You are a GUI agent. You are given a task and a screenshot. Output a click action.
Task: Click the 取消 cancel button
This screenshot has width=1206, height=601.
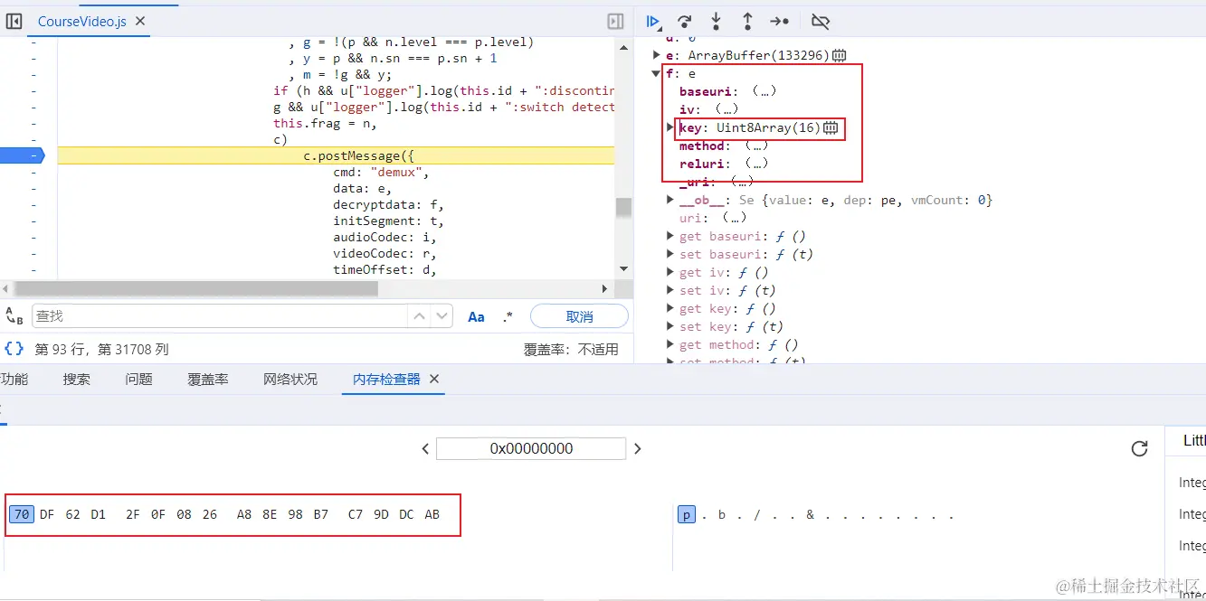(579, 316)
